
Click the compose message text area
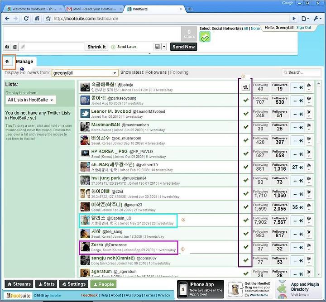coord(92,34)
